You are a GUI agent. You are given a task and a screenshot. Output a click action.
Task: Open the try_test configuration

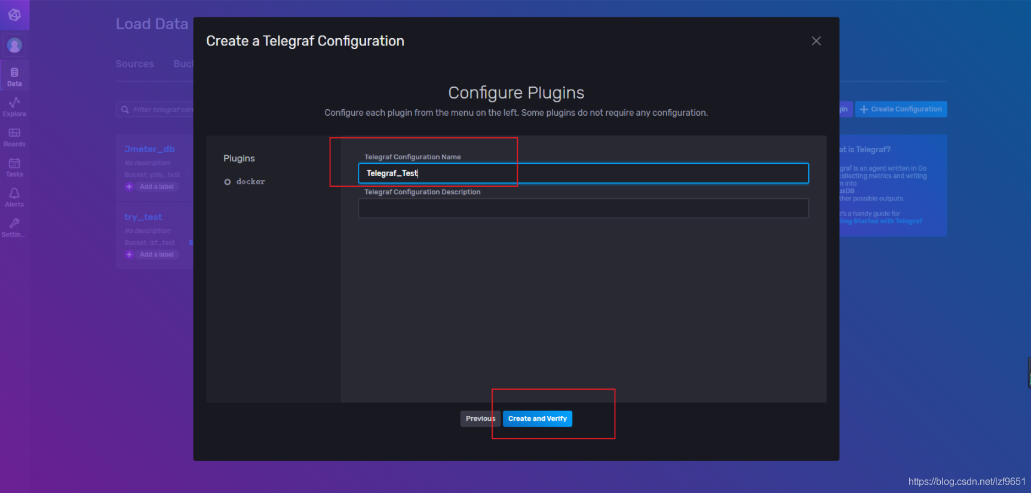click(x=143, y=217)
